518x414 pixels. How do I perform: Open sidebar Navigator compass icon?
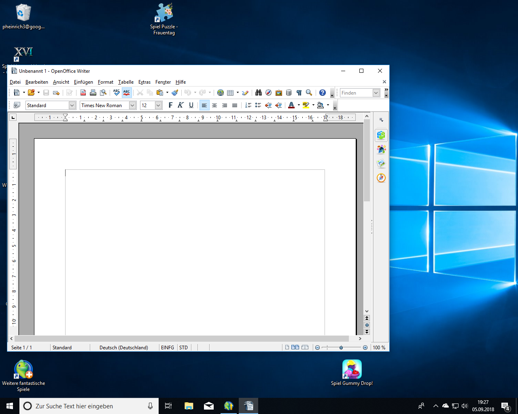click(x=381, y=178)
